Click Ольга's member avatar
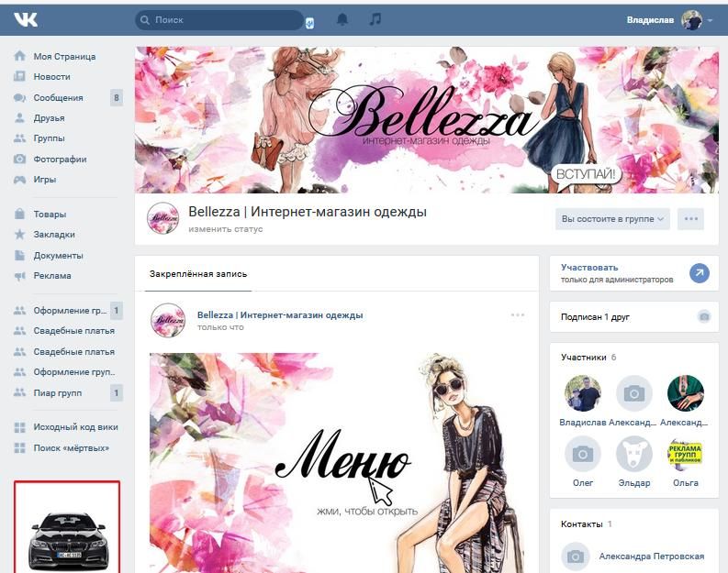728x573 pixels. 685,454
